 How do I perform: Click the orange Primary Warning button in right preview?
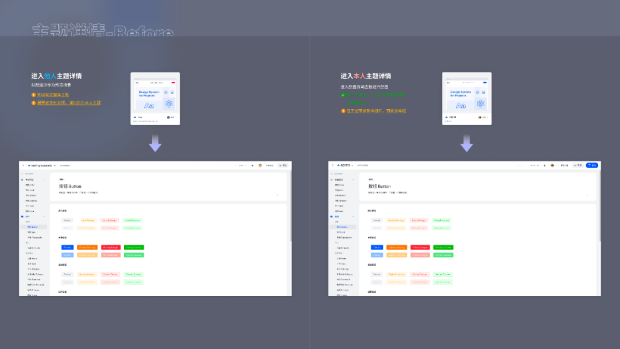pyautogui.click(x=397, y=247)
